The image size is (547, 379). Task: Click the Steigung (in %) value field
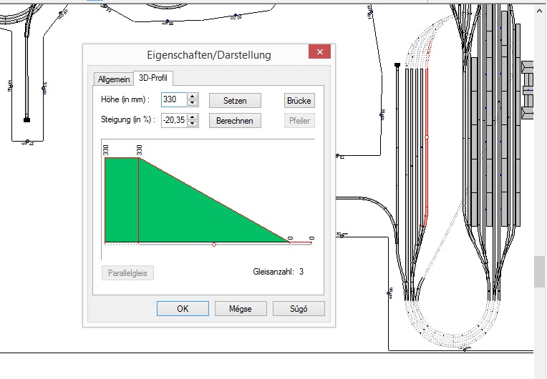click(173, 120)
